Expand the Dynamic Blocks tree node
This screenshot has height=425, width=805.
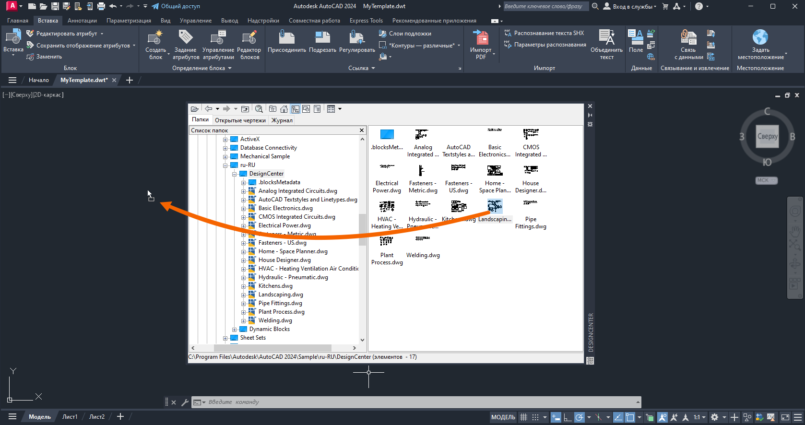point(234,330)
